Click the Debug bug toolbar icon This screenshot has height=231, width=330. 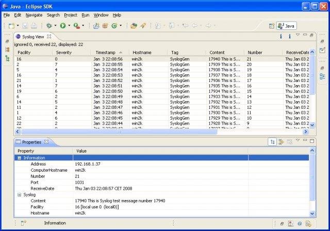49,26
